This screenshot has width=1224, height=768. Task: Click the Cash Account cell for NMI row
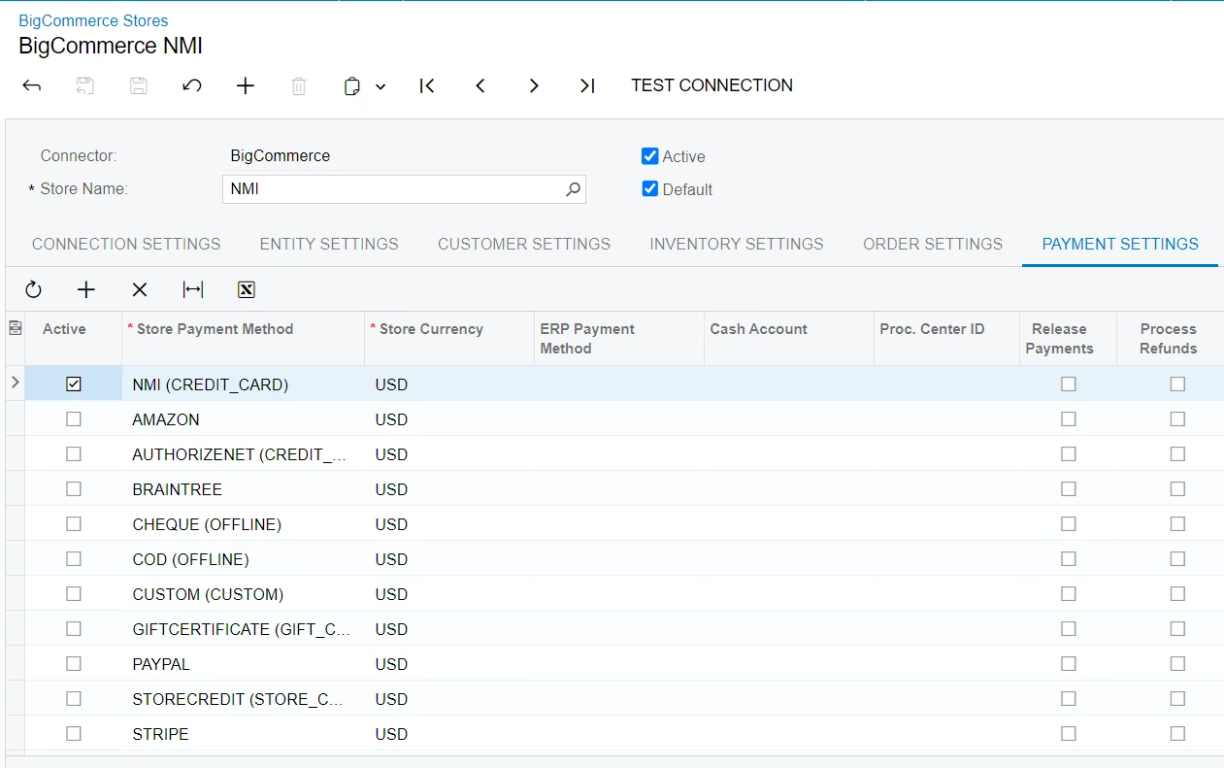tap(789, 384)
